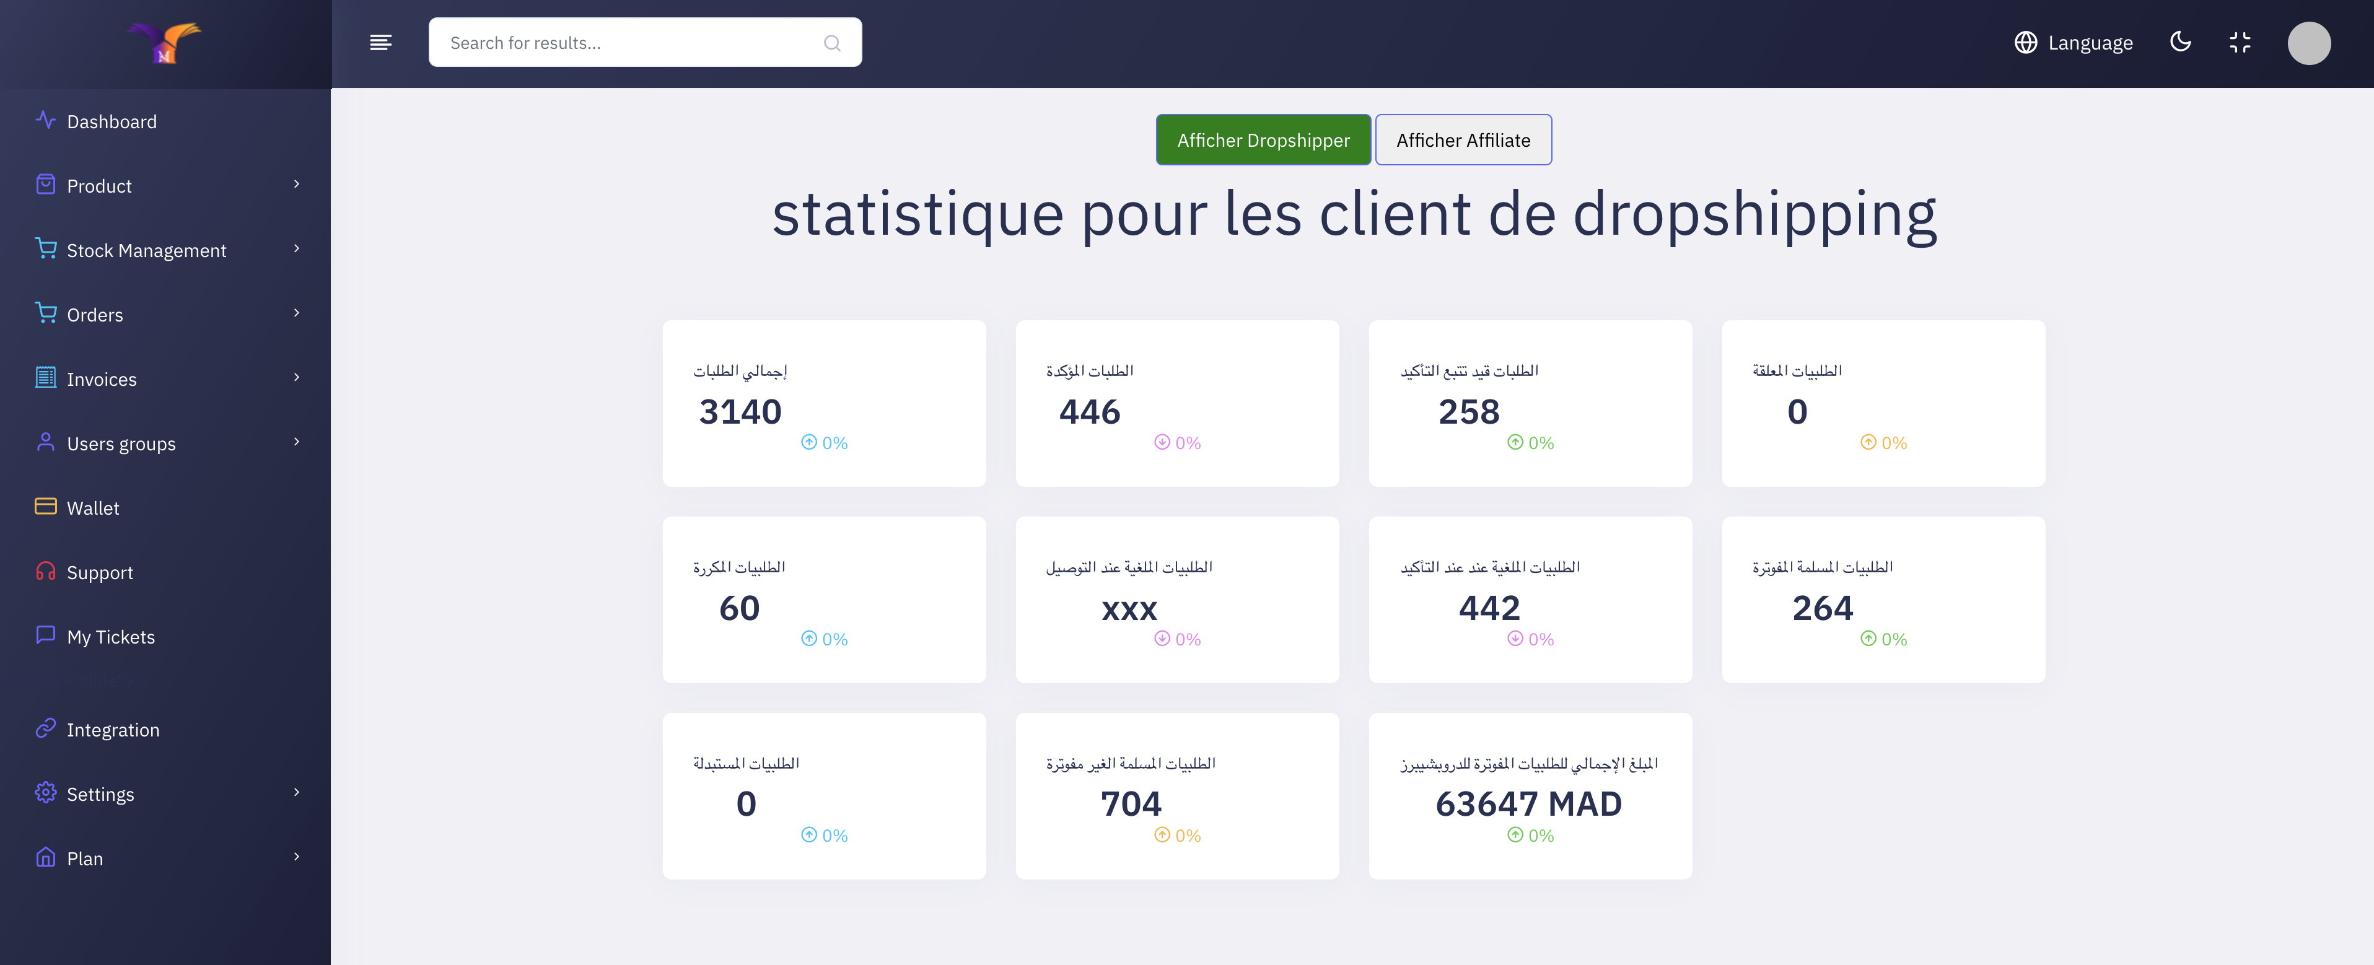Click the Plan sidebar entry
The width and height of the screenshot is (2374, 965).
(x=85, y=858)
